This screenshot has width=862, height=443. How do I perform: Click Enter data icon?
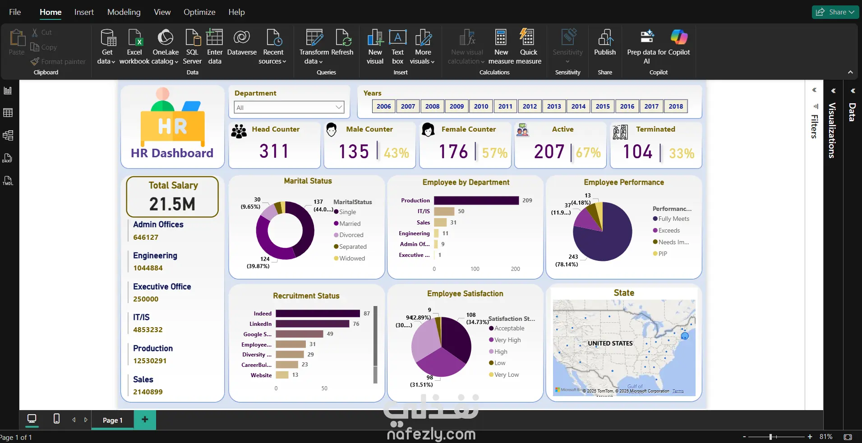pyautogui.click(x=215, y=38)
